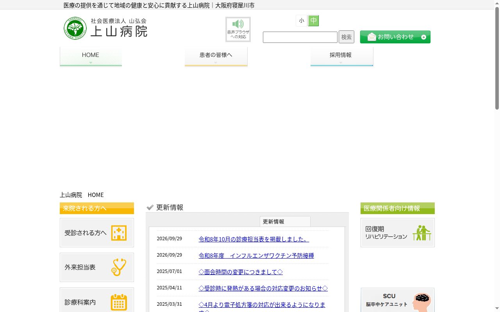Expand the 患者の皆様へ navigation menu
500x312 pixels.
coord(216,57)
